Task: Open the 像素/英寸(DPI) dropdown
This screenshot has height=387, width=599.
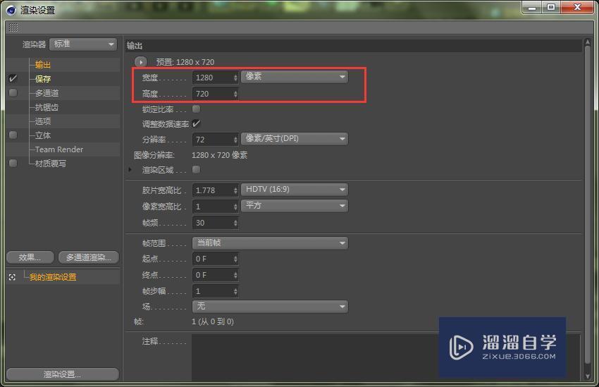Action: (x=295, y=139)
